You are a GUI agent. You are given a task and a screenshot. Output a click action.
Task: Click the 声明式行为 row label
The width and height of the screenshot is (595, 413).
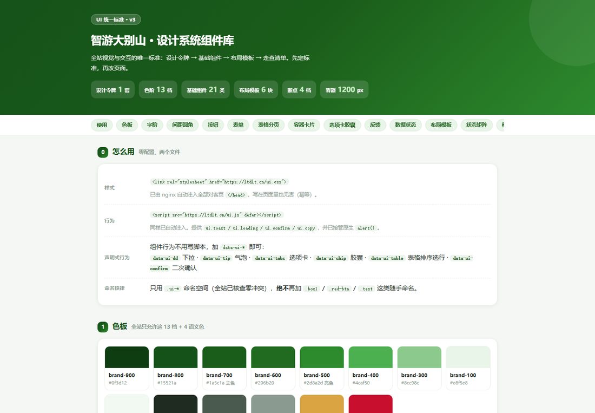(117, 258)
